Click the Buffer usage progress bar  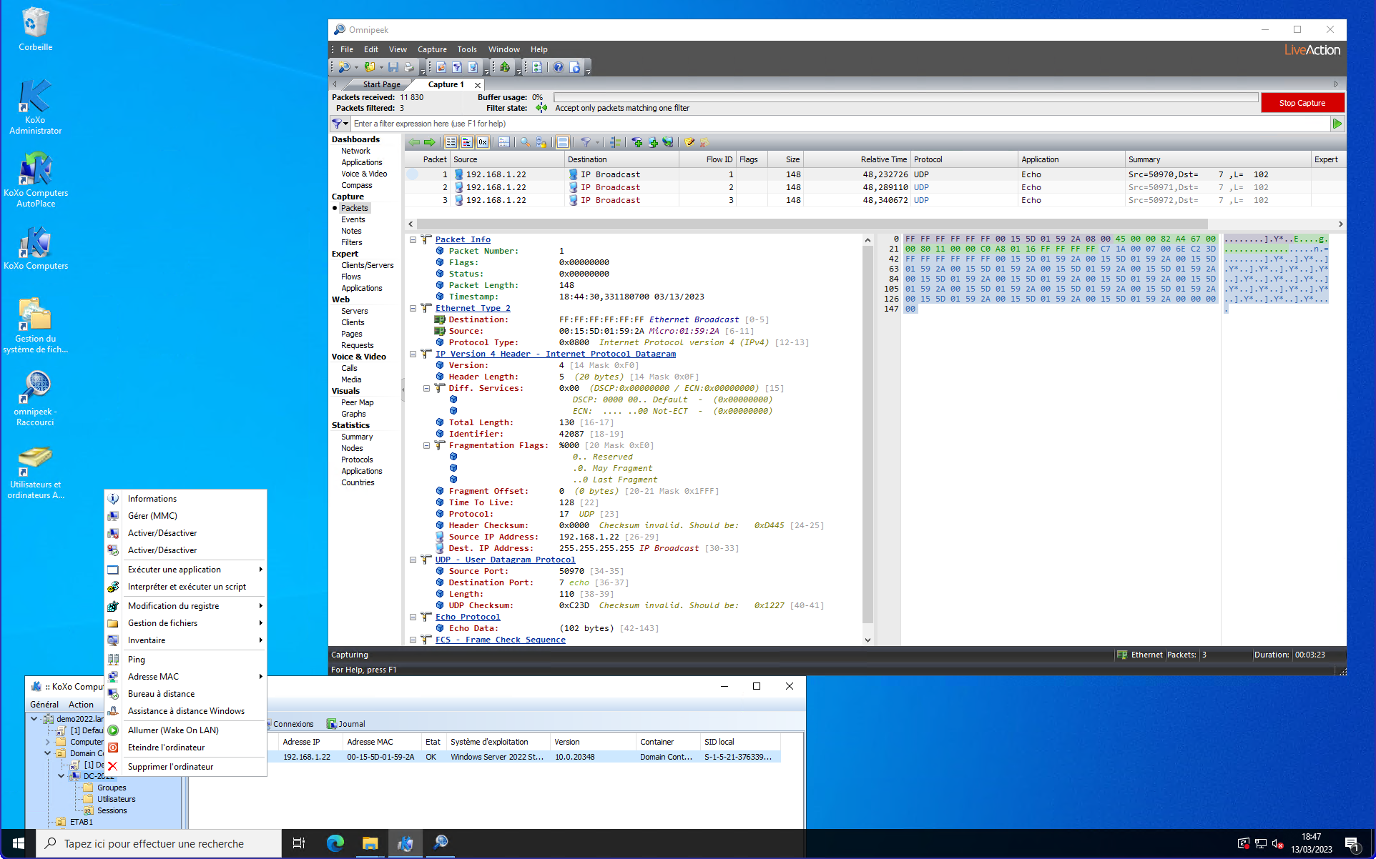(905, 97)
